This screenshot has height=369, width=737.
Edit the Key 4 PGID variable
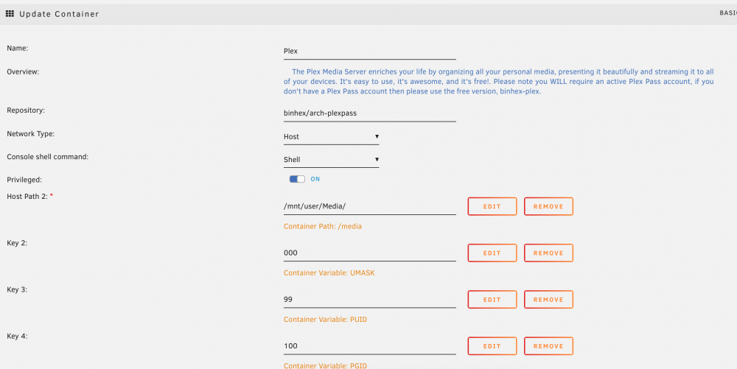click(492, 346)
